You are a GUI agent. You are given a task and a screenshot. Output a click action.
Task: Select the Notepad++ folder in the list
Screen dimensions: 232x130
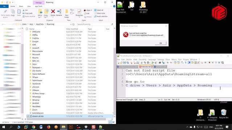tap(37, 68)
